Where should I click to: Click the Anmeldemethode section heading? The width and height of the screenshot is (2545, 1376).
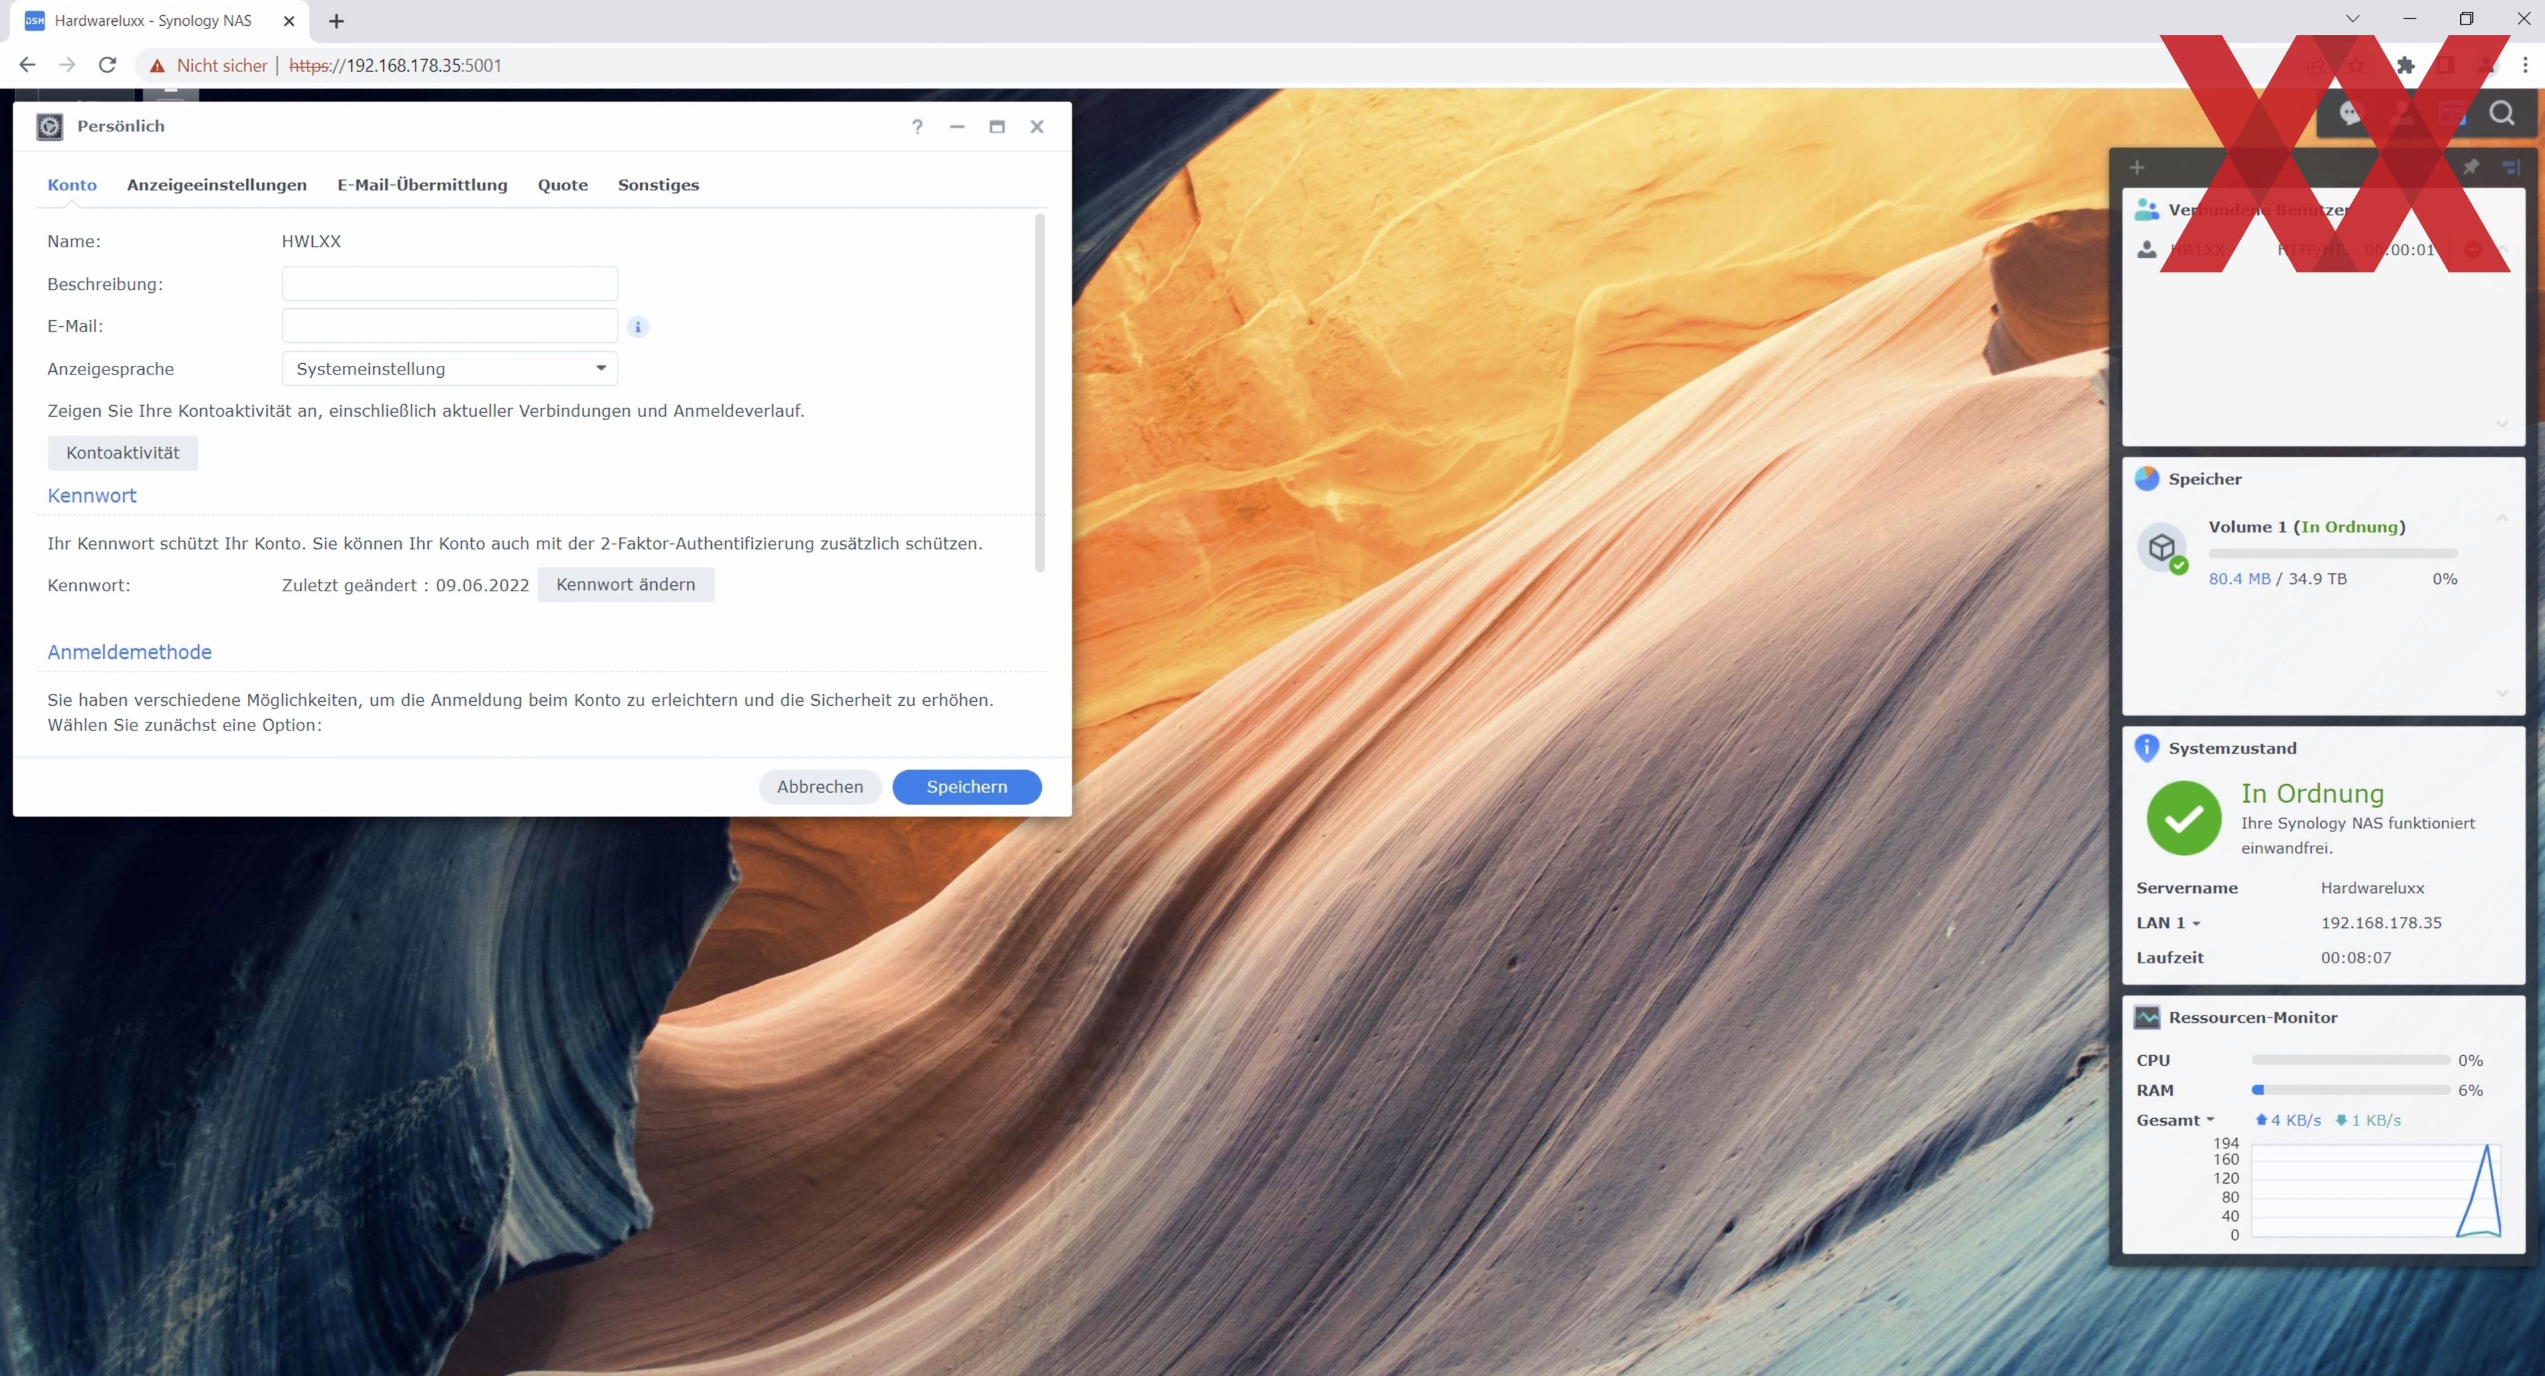[129, 652]
